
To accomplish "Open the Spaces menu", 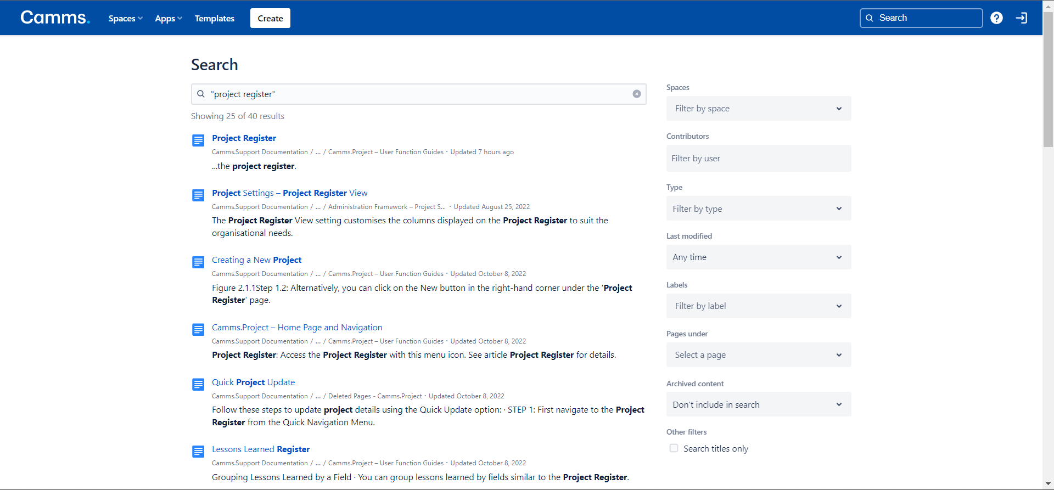I will coord(126,18).
